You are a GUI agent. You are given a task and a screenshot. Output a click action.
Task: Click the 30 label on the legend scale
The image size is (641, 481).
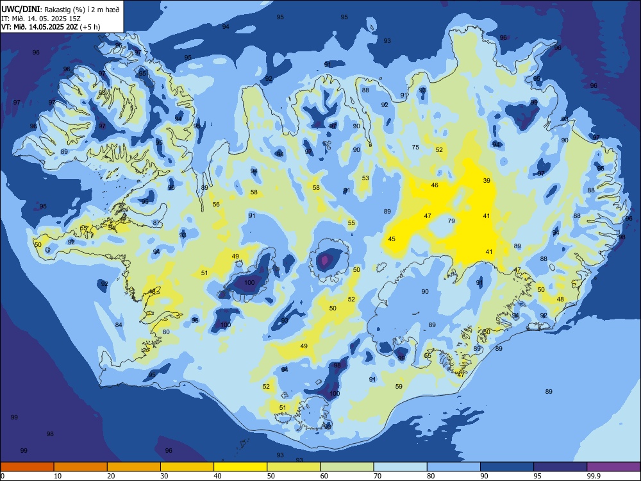tap(164, 476)
